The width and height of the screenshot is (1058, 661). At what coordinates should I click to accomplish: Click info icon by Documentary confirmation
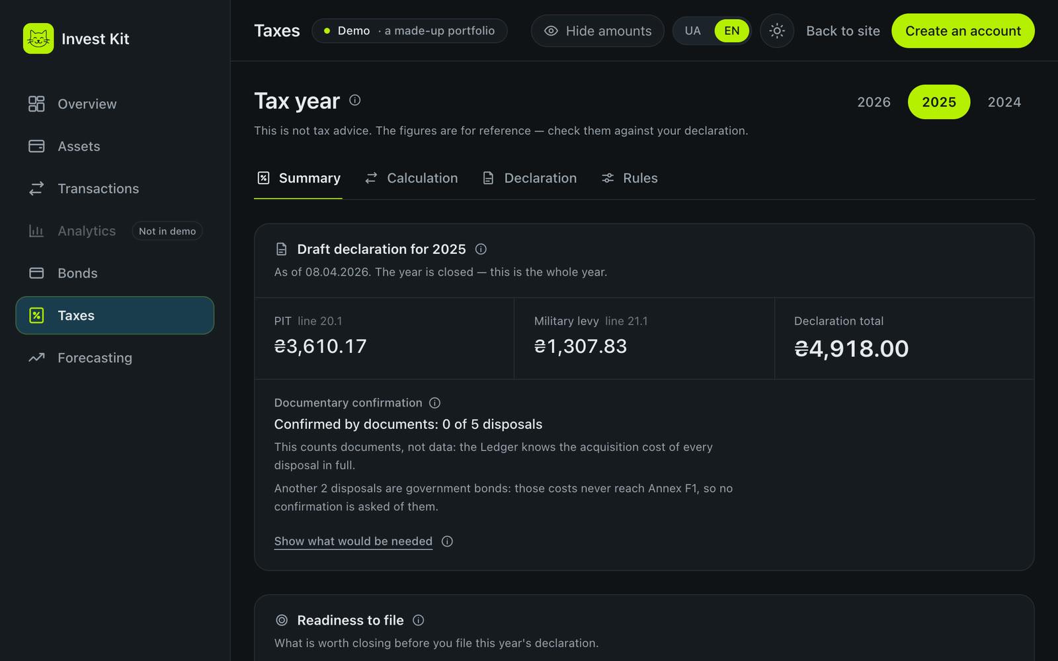434,403
